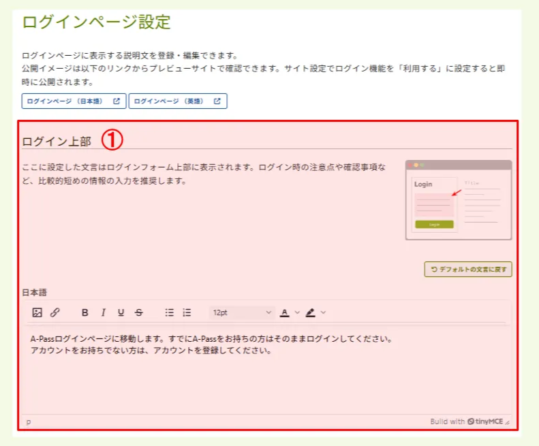Click text line starting アカウントをお持ちでない方は
This screenshot has width=539, height=446.
coord(151,351)
